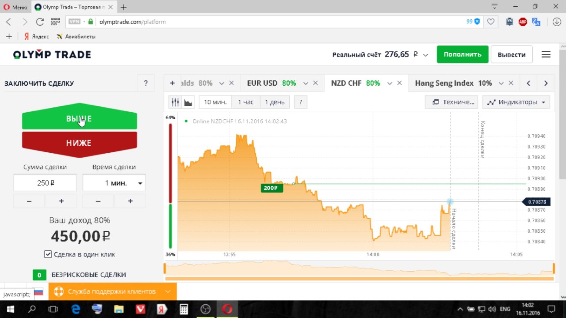Close the NZD CHF tab
Viewport: 566px width, 318px height.
point(399,83)
